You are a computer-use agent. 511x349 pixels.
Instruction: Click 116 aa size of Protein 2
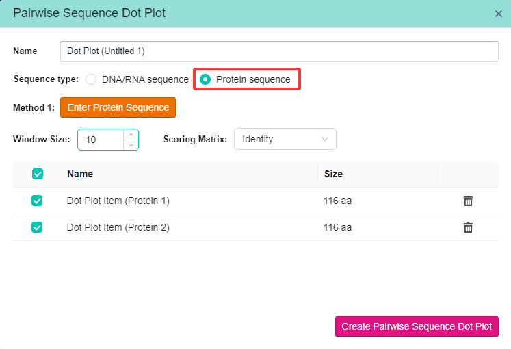338,227
